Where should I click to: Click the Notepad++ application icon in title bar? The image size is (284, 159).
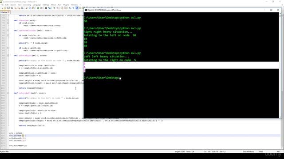coord(1,1)
